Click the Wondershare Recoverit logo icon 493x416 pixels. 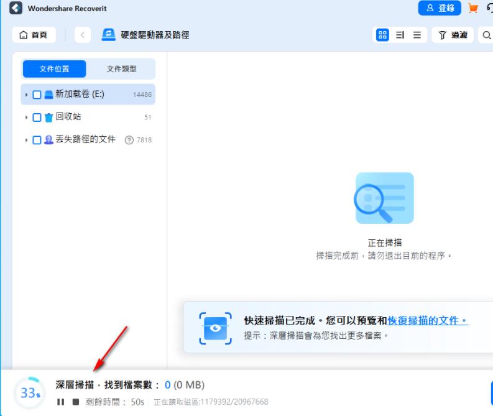[16, 8]
